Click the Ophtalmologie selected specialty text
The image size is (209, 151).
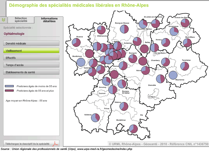pos(14,34)
